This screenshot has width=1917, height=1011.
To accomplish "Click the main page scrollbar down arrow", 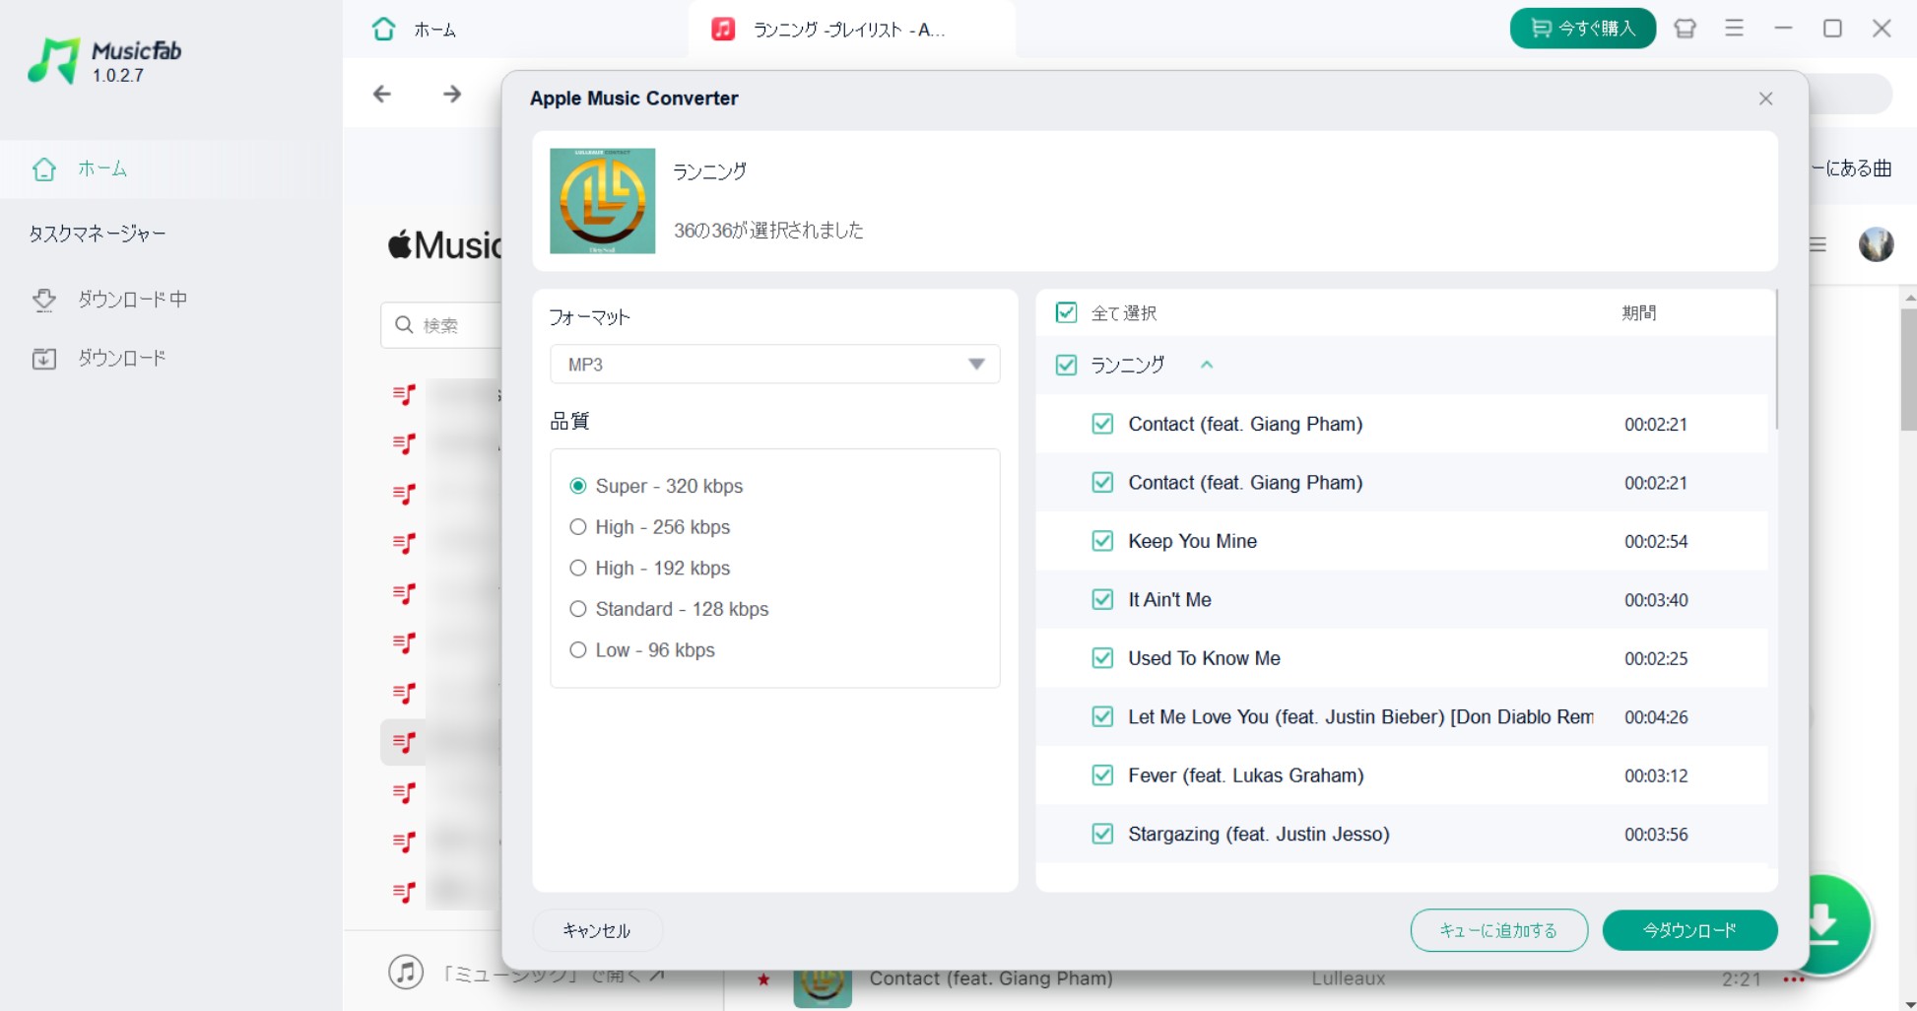I will point(1909,1003).
